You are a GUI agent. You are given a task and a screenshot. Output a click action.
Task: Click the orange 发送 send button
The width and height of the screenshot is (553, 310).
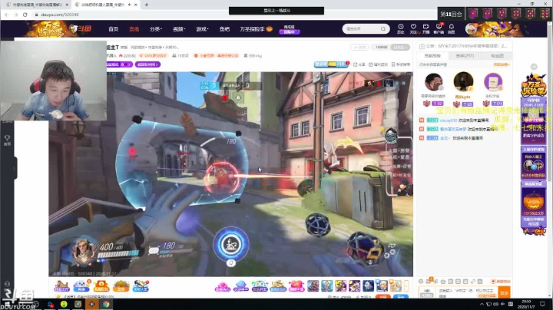click(504, 293)
